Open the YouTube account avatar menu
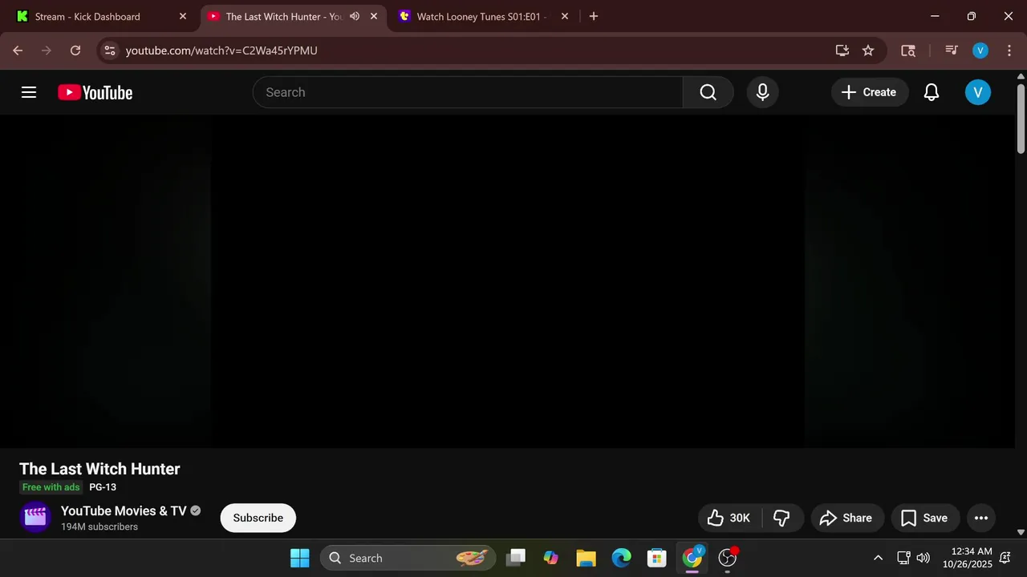 (x=977, y=92)
